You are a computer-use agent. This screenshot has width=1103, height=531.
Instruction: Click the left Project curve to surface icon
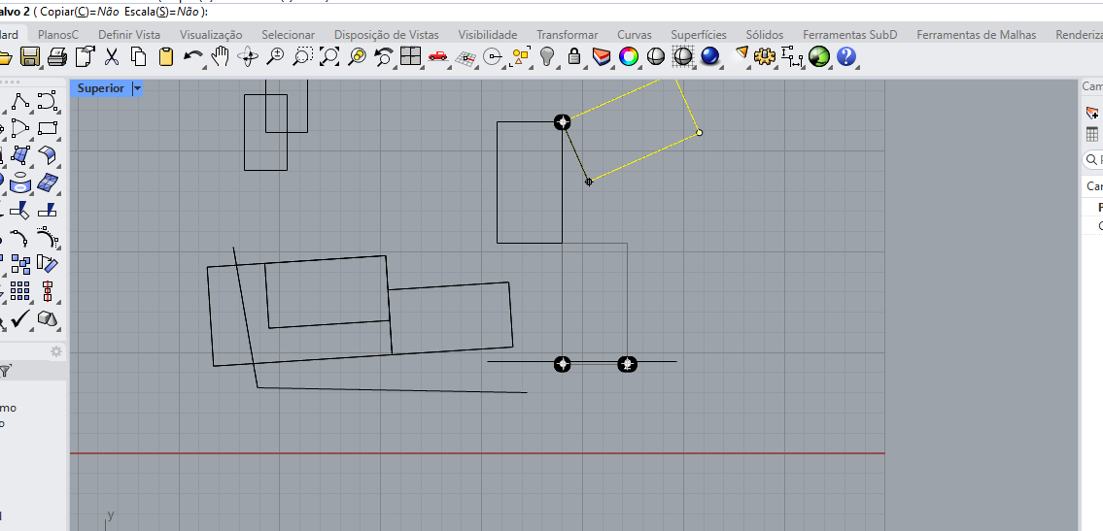20,210
